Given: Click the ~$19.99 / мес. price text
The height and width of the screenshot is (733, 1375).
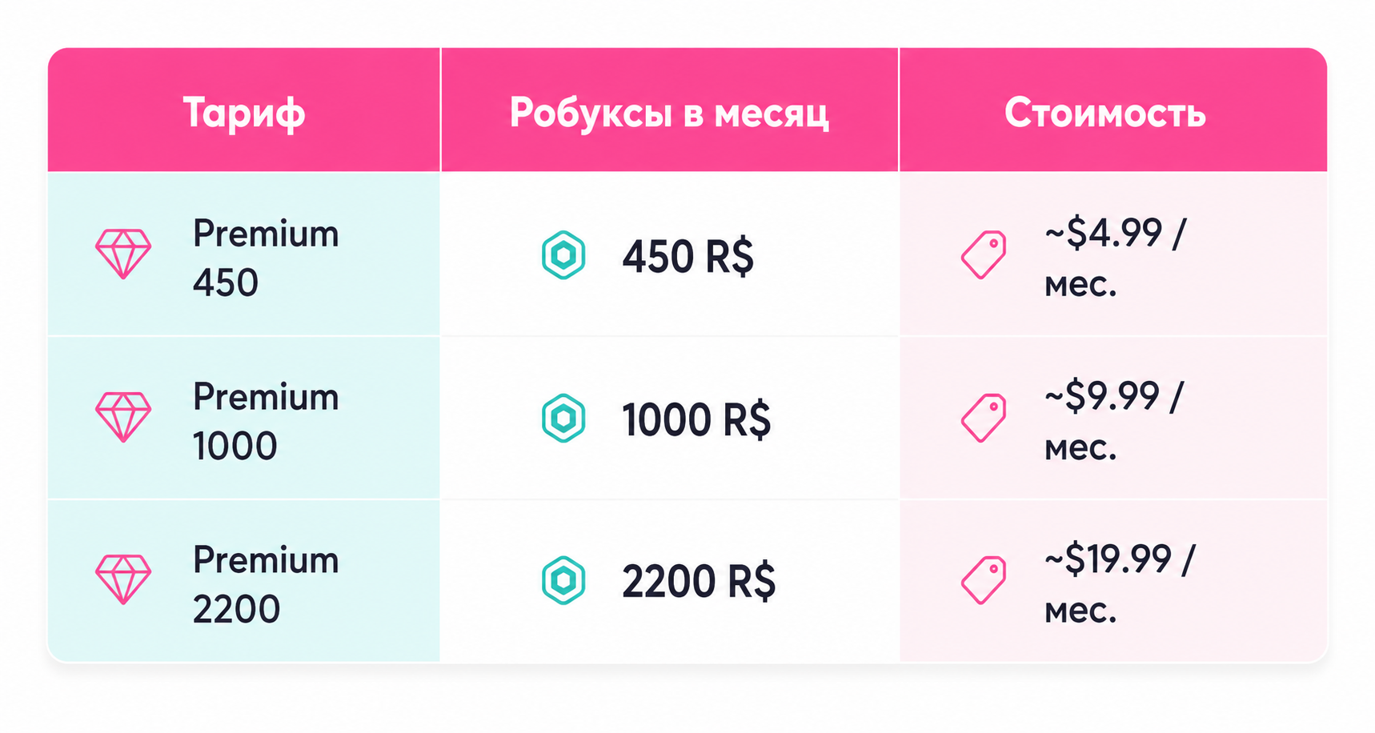Looking at the screenshot, I should 1120,583.
